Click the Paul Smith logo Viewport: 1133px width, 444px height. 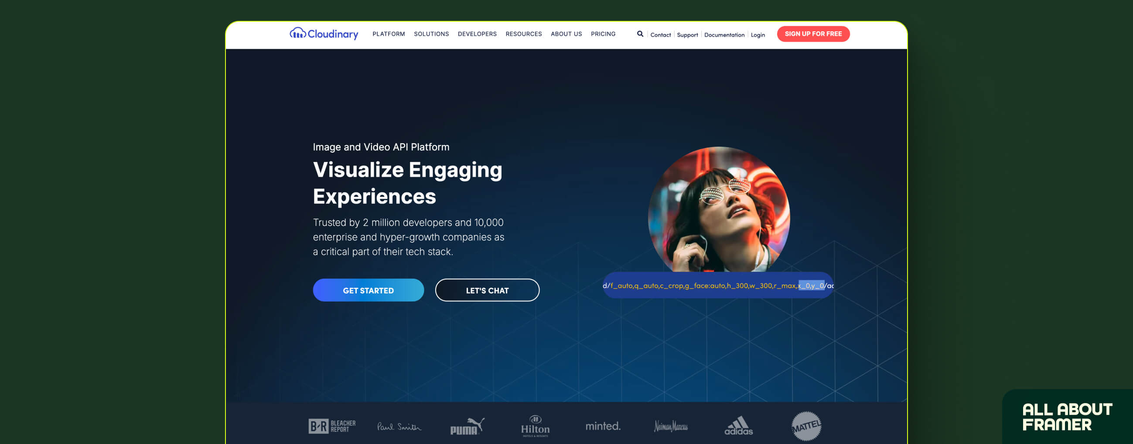399,427
